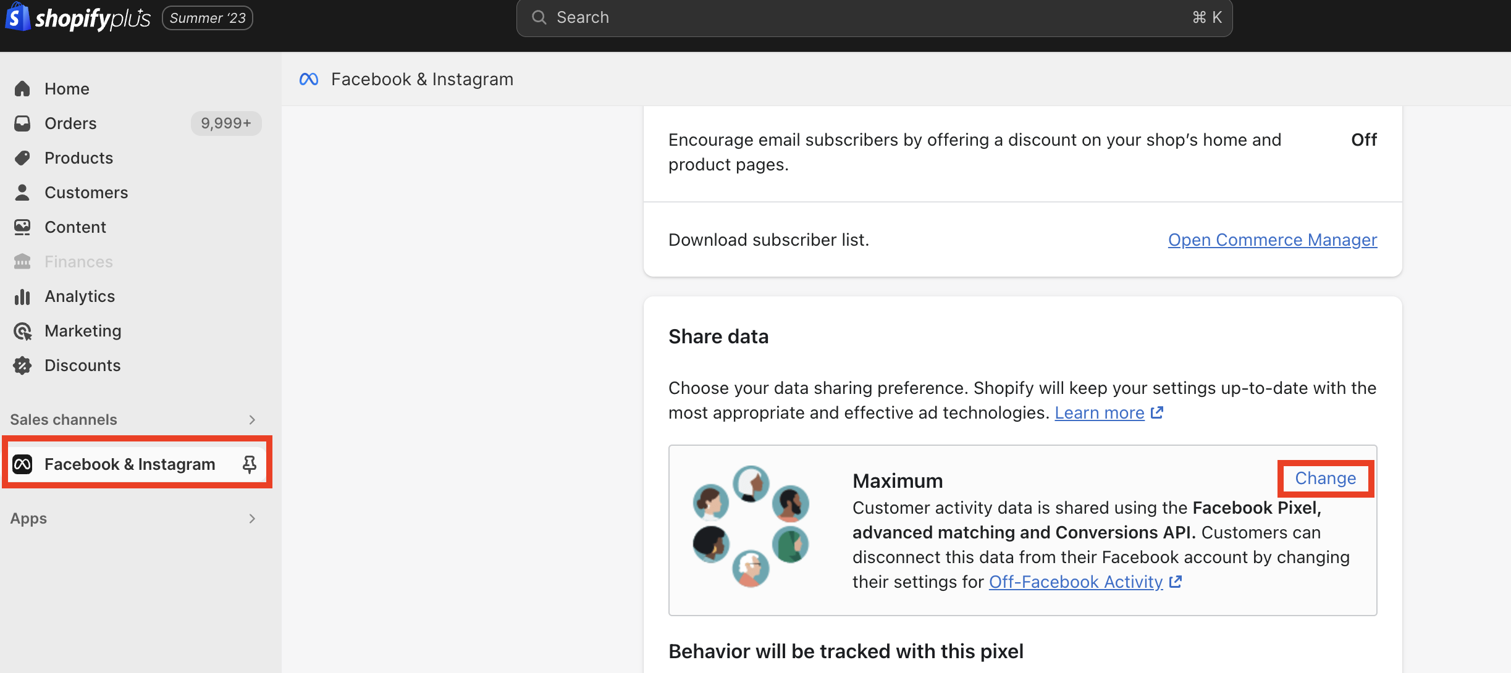Open Facebook & Instagram sales channel
The height and width of the screenshot is (673, 1511).
137,464
